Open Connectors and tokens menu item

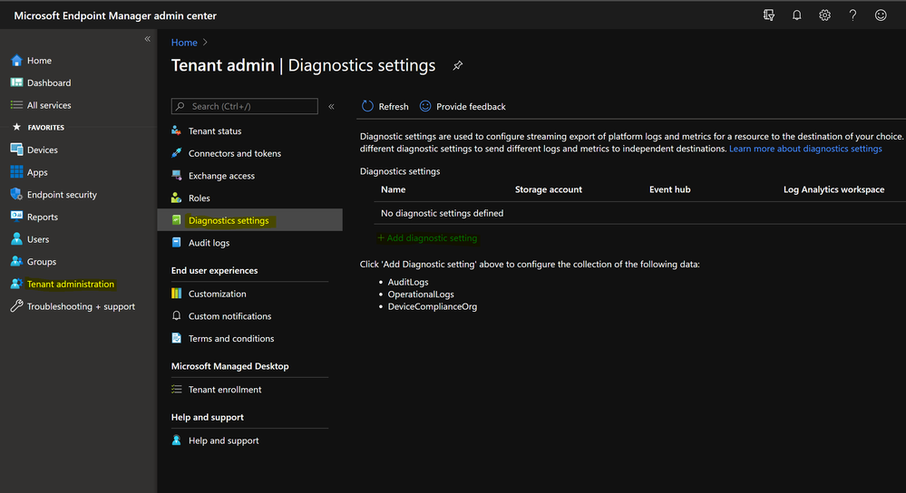[x=235, y=153]
